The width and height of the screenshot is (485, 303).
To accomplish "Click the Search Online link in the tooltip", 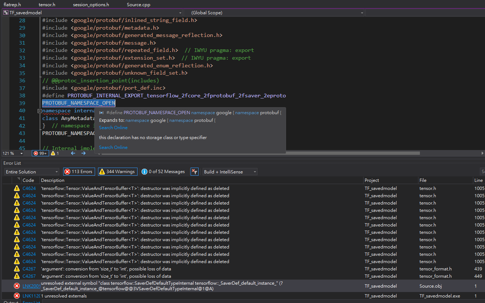I will coord(113,127).
